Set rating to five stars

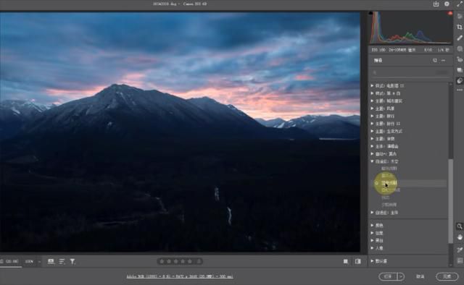[190, 261]
